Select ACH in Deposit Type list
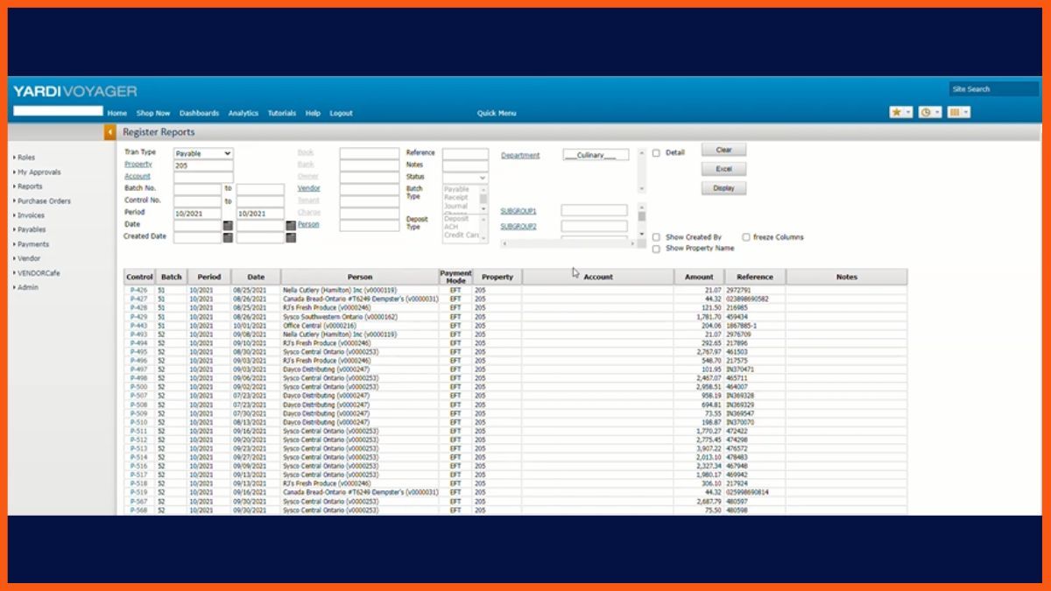 (x=452, y=227)
